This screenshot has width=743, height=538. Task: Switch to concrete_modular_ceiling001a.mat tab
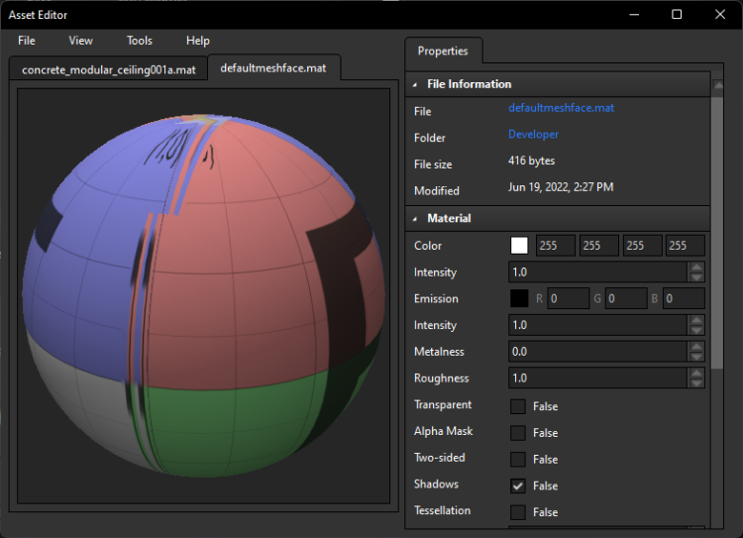coord(108,69)
